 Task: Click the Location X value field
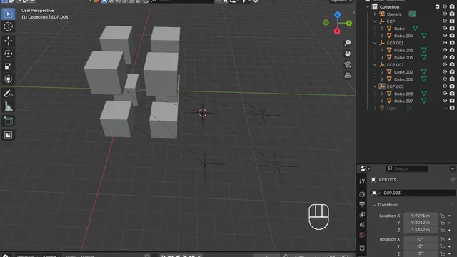point(421,216)
